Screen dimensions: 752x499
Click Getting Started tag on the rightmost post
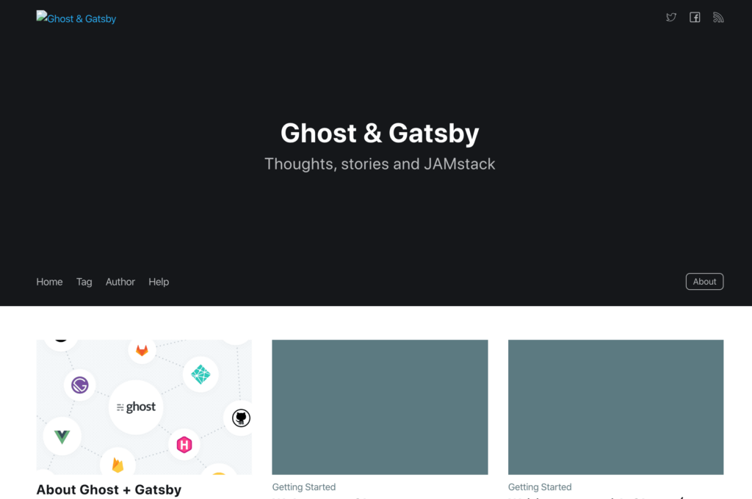click(540, 487)
